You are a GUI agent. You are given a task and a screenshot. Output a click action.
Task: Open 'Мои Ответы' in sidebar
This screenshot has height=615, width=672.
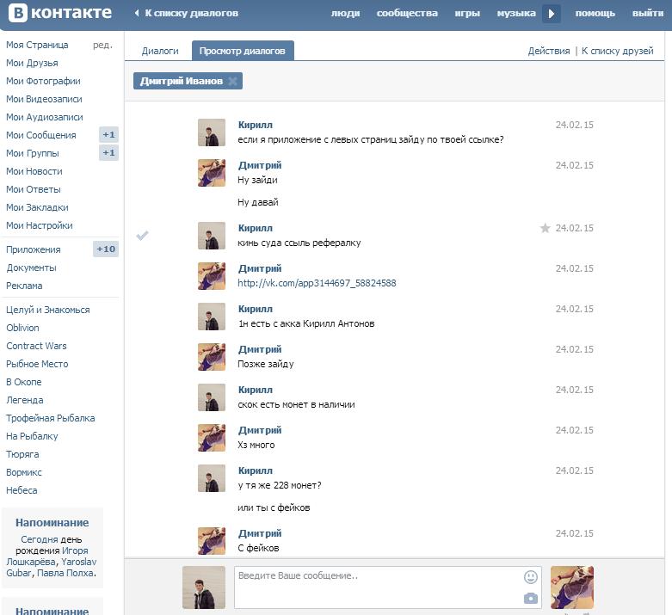click(34, 189)
